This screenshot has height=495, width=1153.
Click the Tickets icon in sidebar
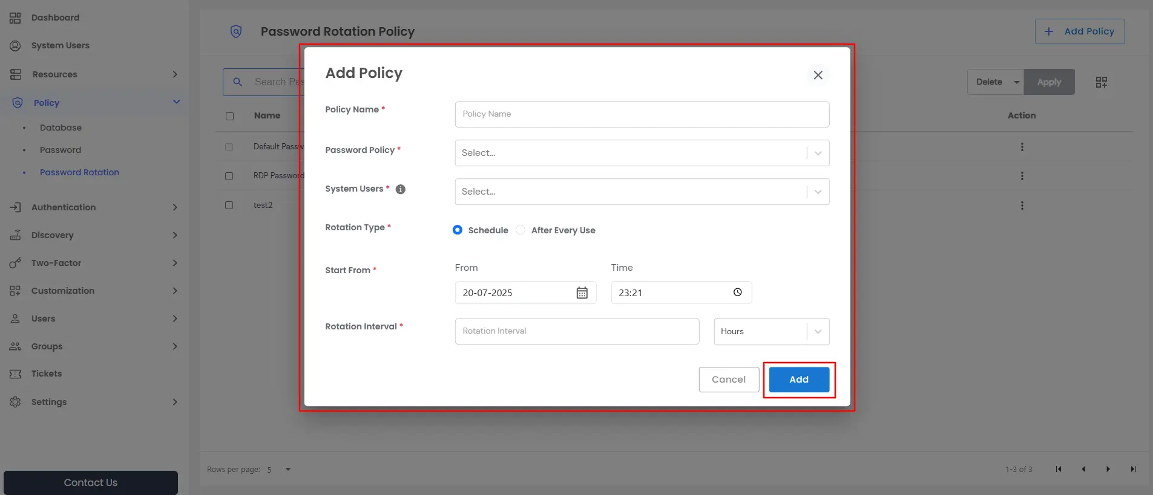point(15,374)
